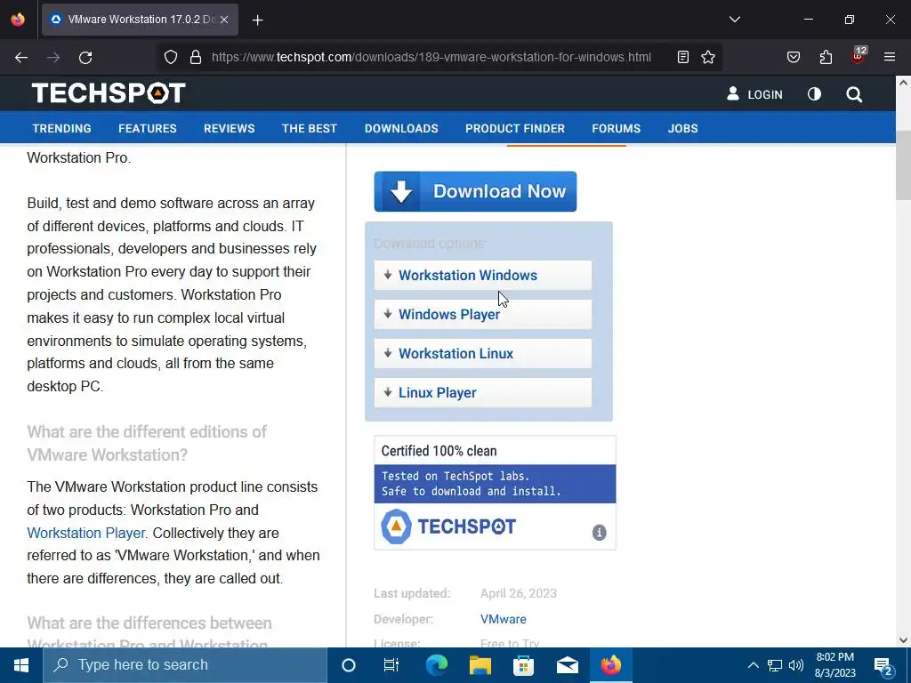Open the volume speaker tray icon
This screenshot has height=683, width=911.
point(796,665)
